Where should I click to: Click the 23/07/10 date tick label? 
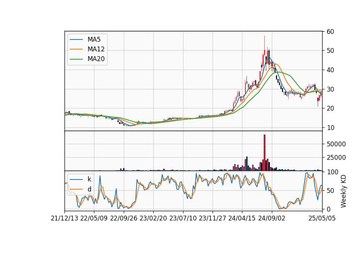coord(183,218)
